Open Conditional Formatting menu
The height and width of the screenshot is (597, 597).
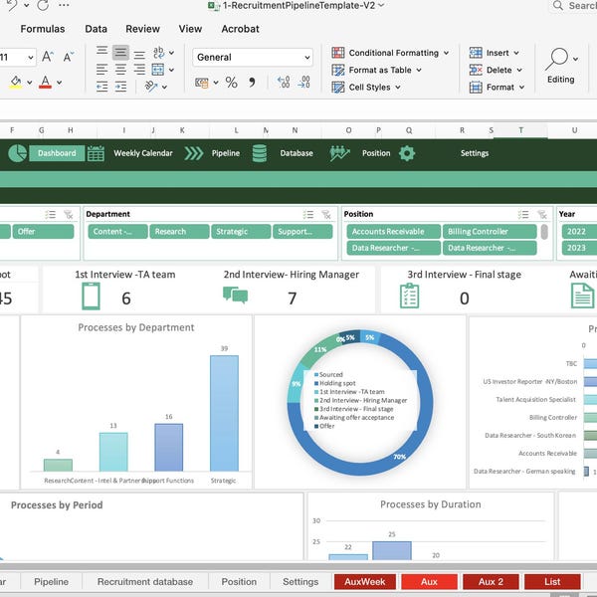coord(390,53)
